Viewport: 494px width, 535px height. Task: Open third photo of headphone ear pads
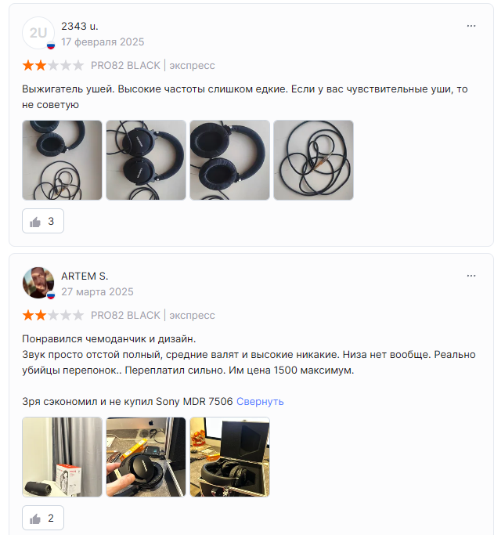click(x=230, y=160)
